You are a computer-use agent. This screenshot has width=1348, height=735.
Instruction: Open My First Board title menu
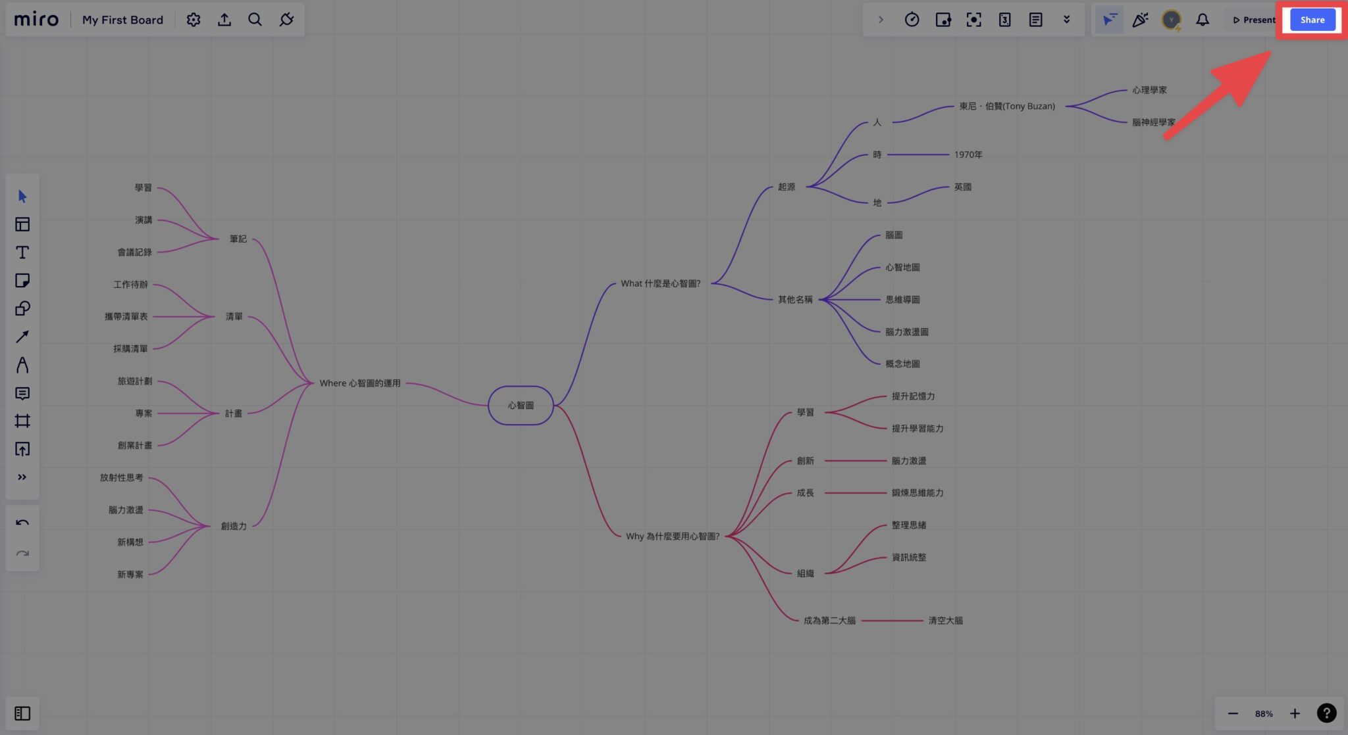click(x=122, y=20)
